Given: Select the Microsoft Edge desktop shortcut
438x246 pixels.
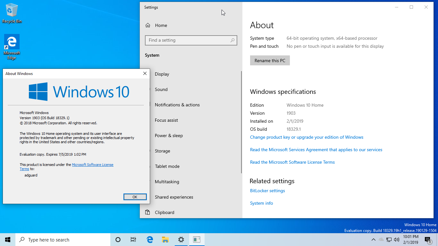Looking at the screenshot, I should [x=12, y=47].
